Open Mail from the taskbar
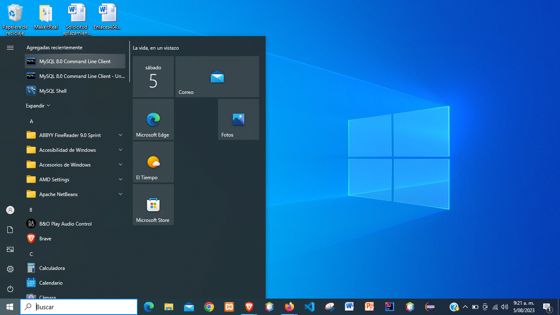 [x=189, y=307]
